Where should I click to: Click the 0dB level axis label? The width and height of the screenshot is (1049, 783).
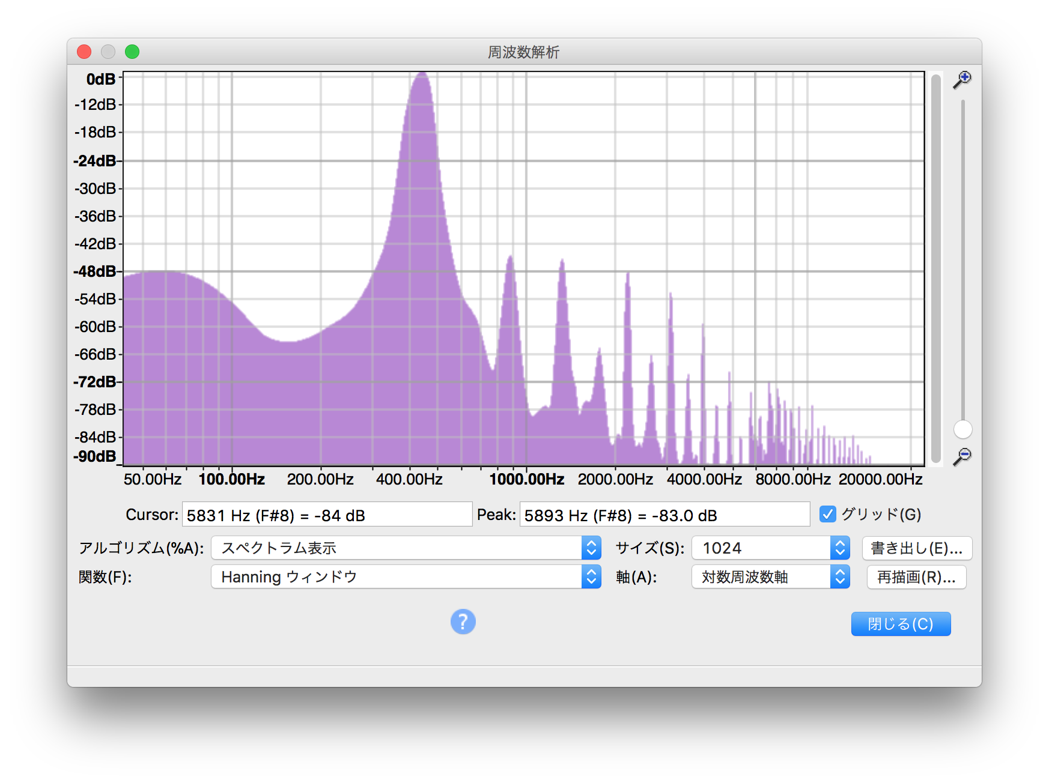click(101, 79)
